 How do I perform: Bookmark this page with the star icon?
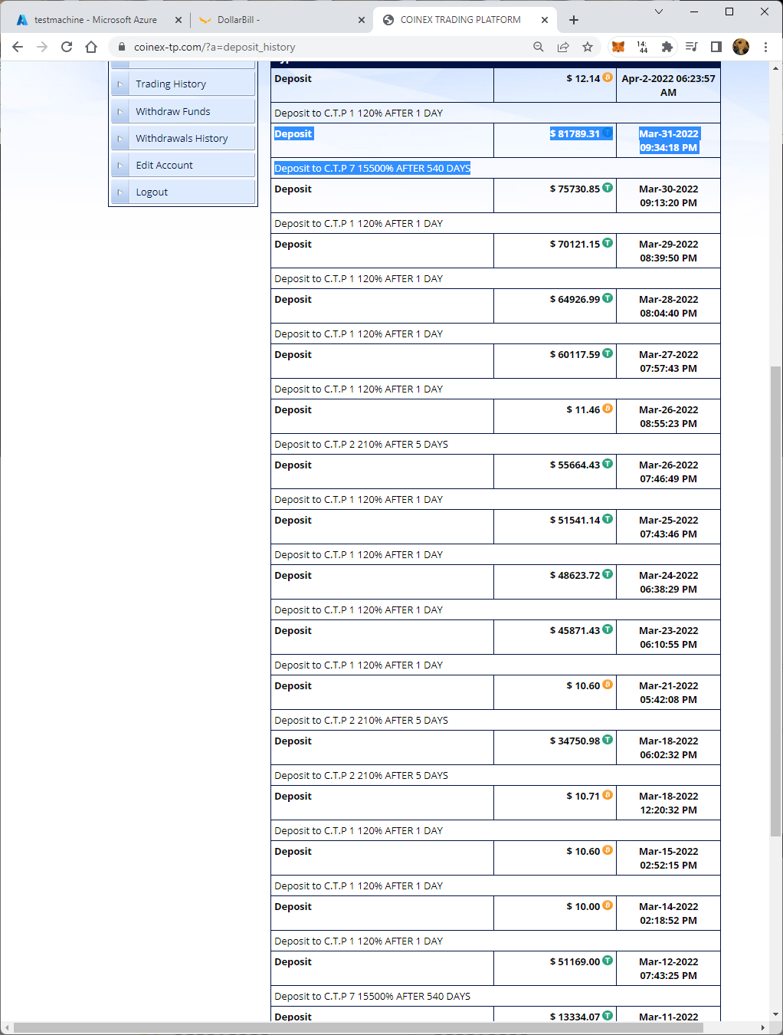[x=588, y=47]
